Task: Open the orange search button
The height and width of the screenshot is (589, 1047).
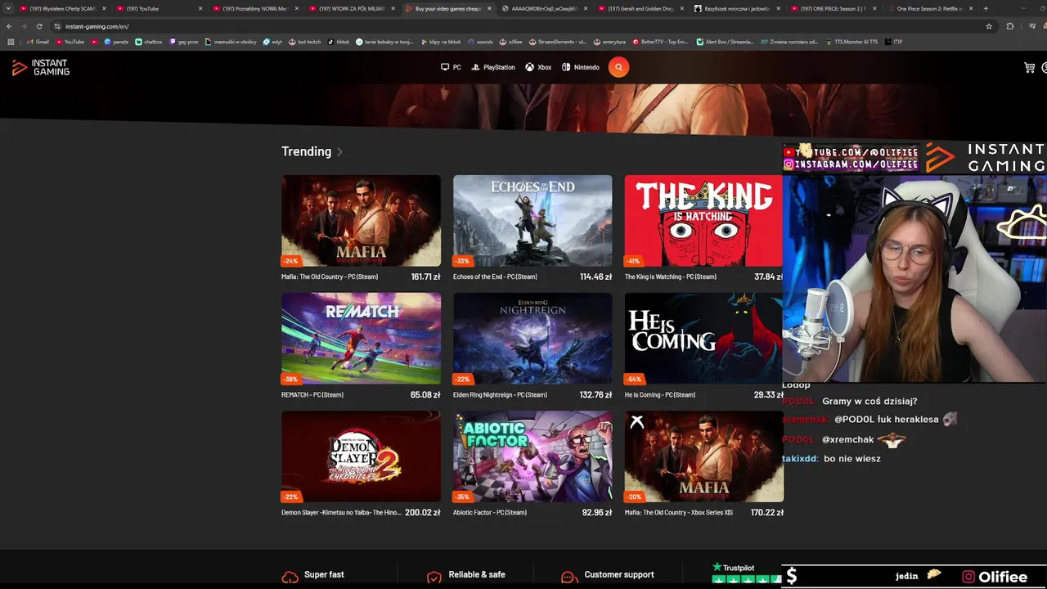Action: 618,67
